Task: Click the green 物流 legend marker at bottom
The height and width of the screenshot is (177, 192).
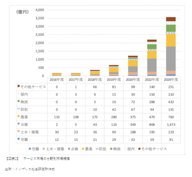Action: pyautogui.click(x=111, y=149)
